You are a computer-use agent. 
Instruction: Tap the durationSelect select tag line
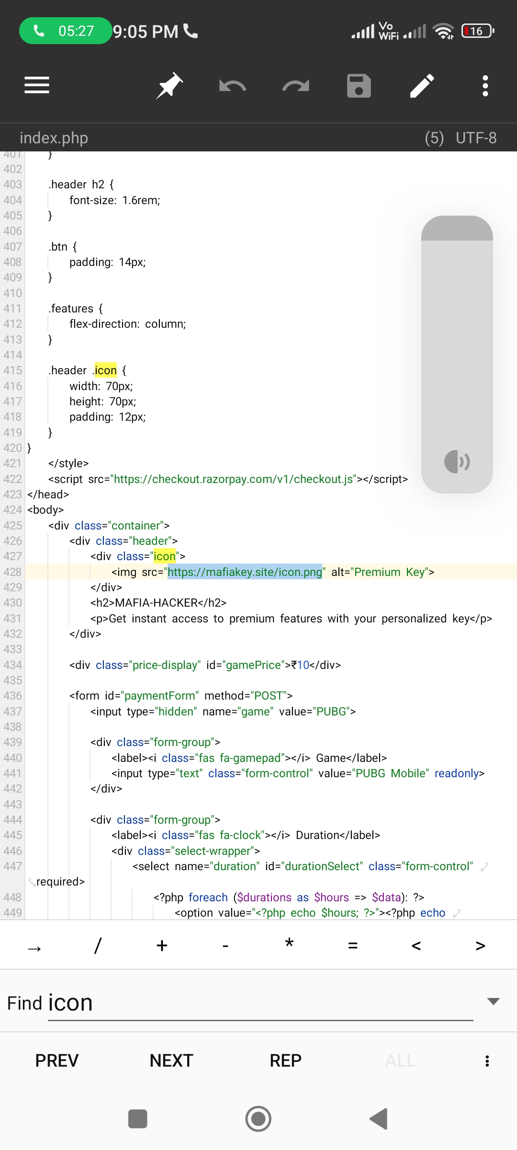pos(303,866)
